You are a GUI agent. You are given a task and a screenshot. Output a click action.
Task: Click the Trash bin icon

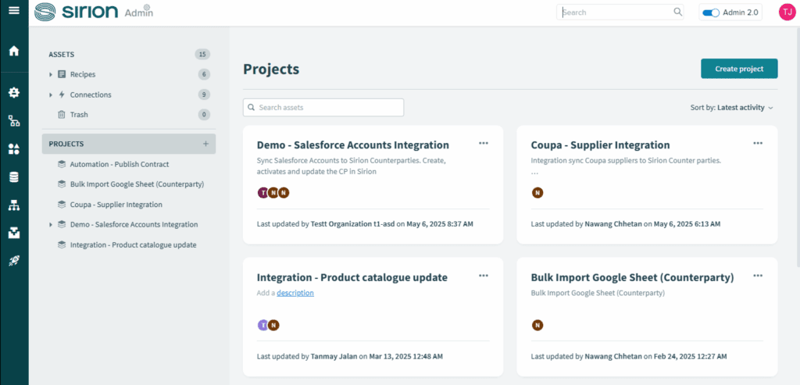click(62, 115)
